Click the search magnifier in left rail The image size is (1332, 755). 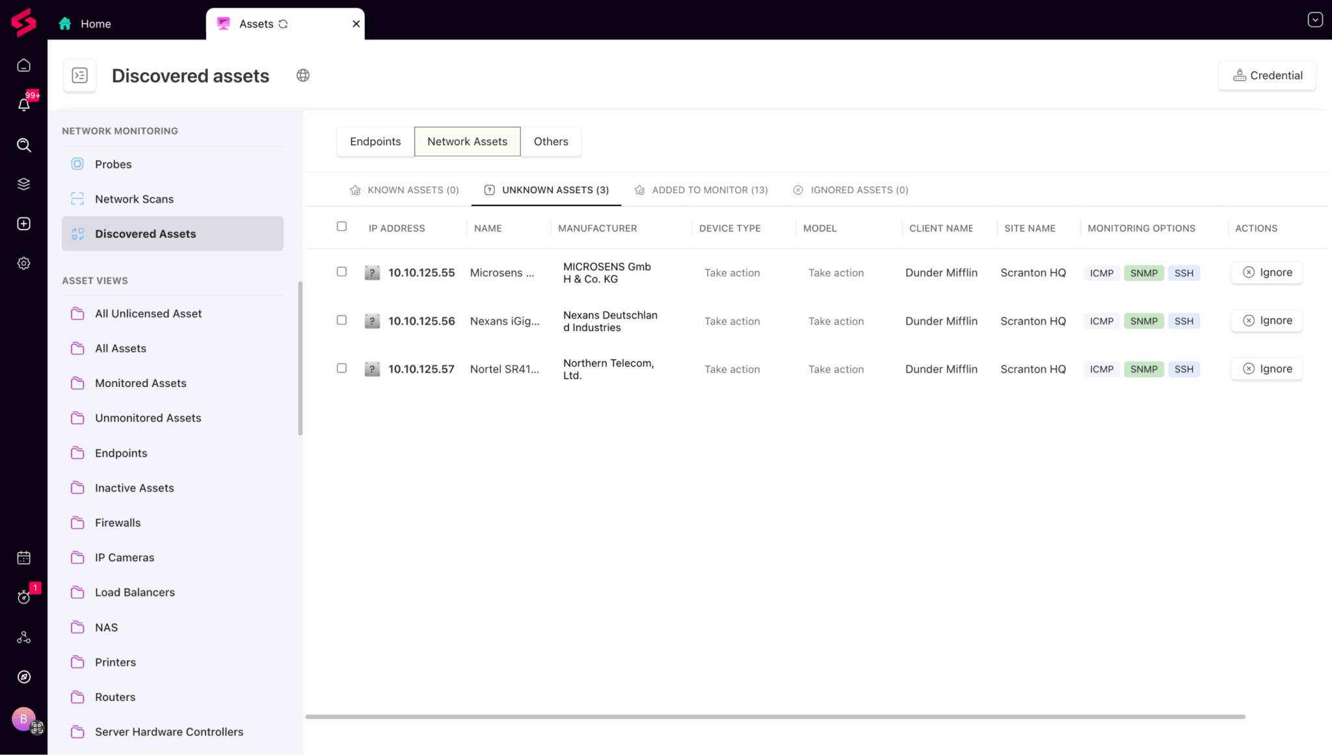(x=24, y=145)
